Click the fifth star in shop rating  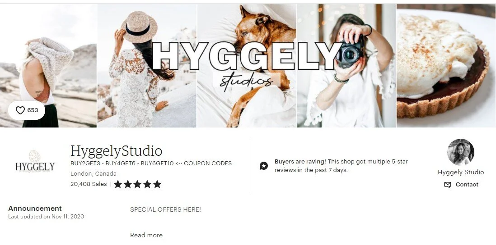click(x=157, y=184)
